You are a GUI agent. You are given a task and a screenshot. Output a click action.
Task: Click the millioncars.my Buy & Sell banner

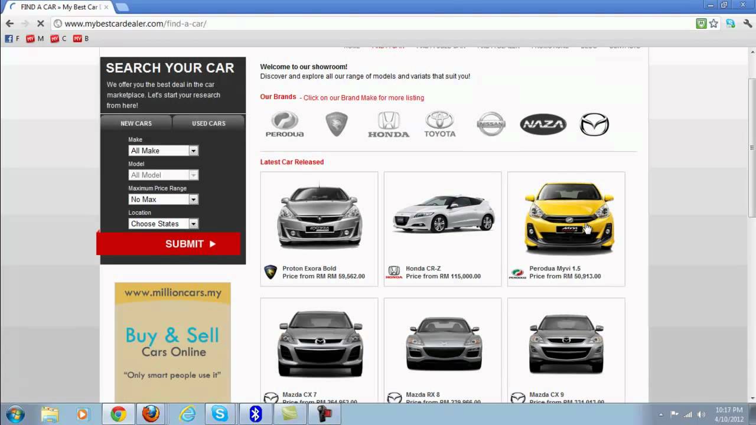pos(172,342)
